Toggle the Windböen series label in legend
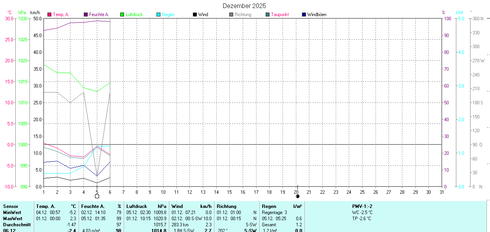Image resolution: width=490 pixels, height=232 pixels. click(317, 15)
